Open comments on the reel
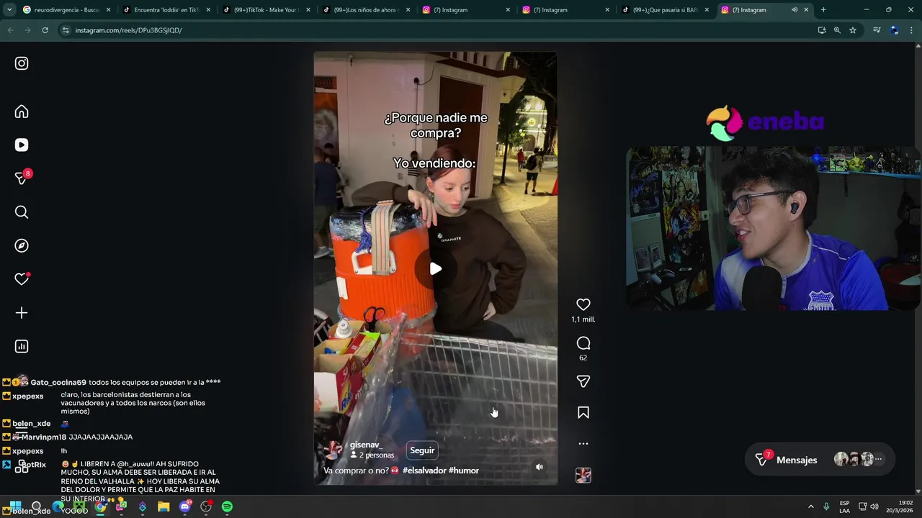922x518 pixels. coord(583,343)
